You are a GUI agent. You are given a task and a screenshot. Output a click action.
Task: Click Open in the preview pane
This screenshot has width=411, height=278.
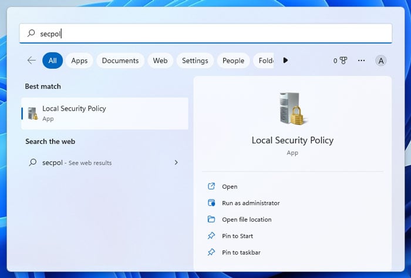(230, 186)
